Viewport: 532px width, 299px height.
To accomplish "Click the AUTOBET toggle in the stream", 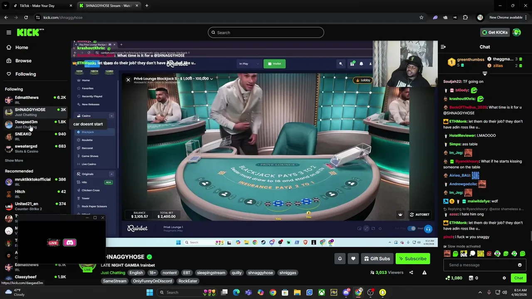I will (419, 215).
